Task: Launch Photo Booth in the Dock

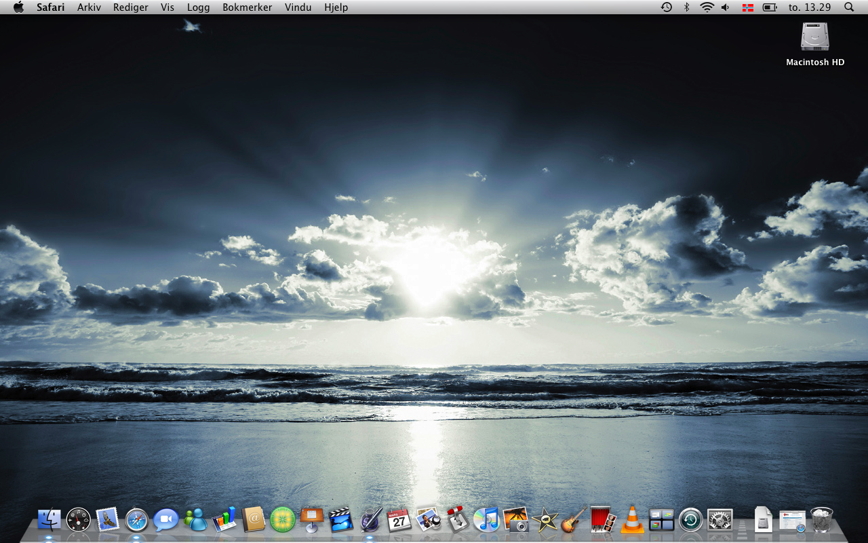Action: pos(603,520)
